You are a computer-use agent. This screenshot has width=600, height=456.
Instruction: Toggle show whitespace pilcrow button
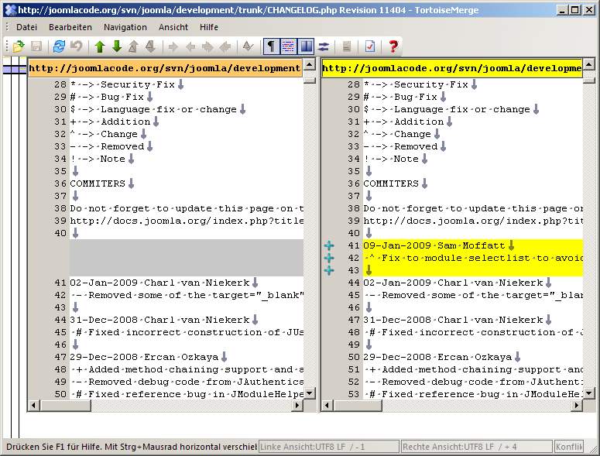(x=271, y=46)
